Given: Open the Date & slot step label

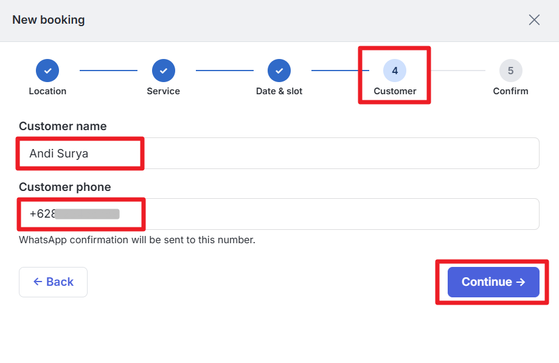Looking at the screenshot, I should [x=279, y=91].
